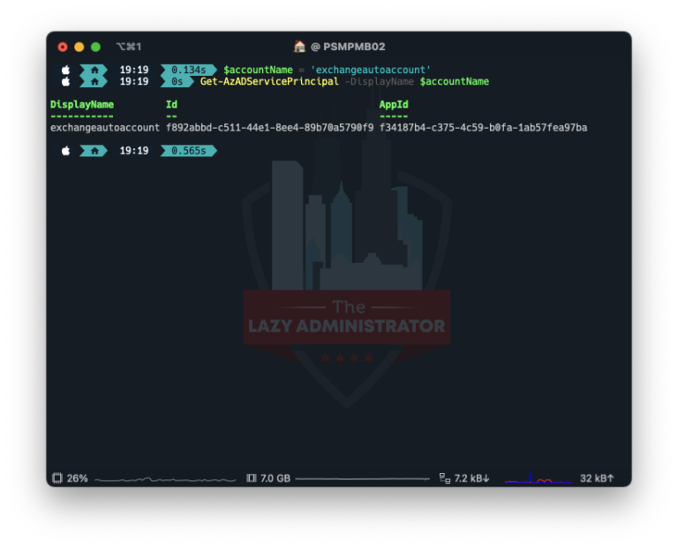Click the house emoji in the title bar
The width and height of the screenshot is (678, 548).
(x=299, y=46)
